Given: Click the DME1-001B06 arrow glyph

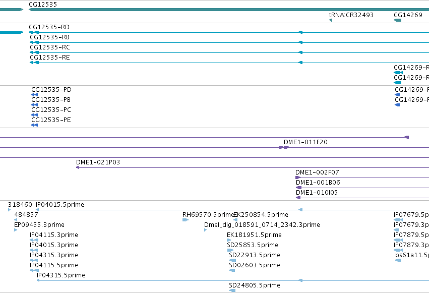Looking at the screenshot, I should click(299, 188).
